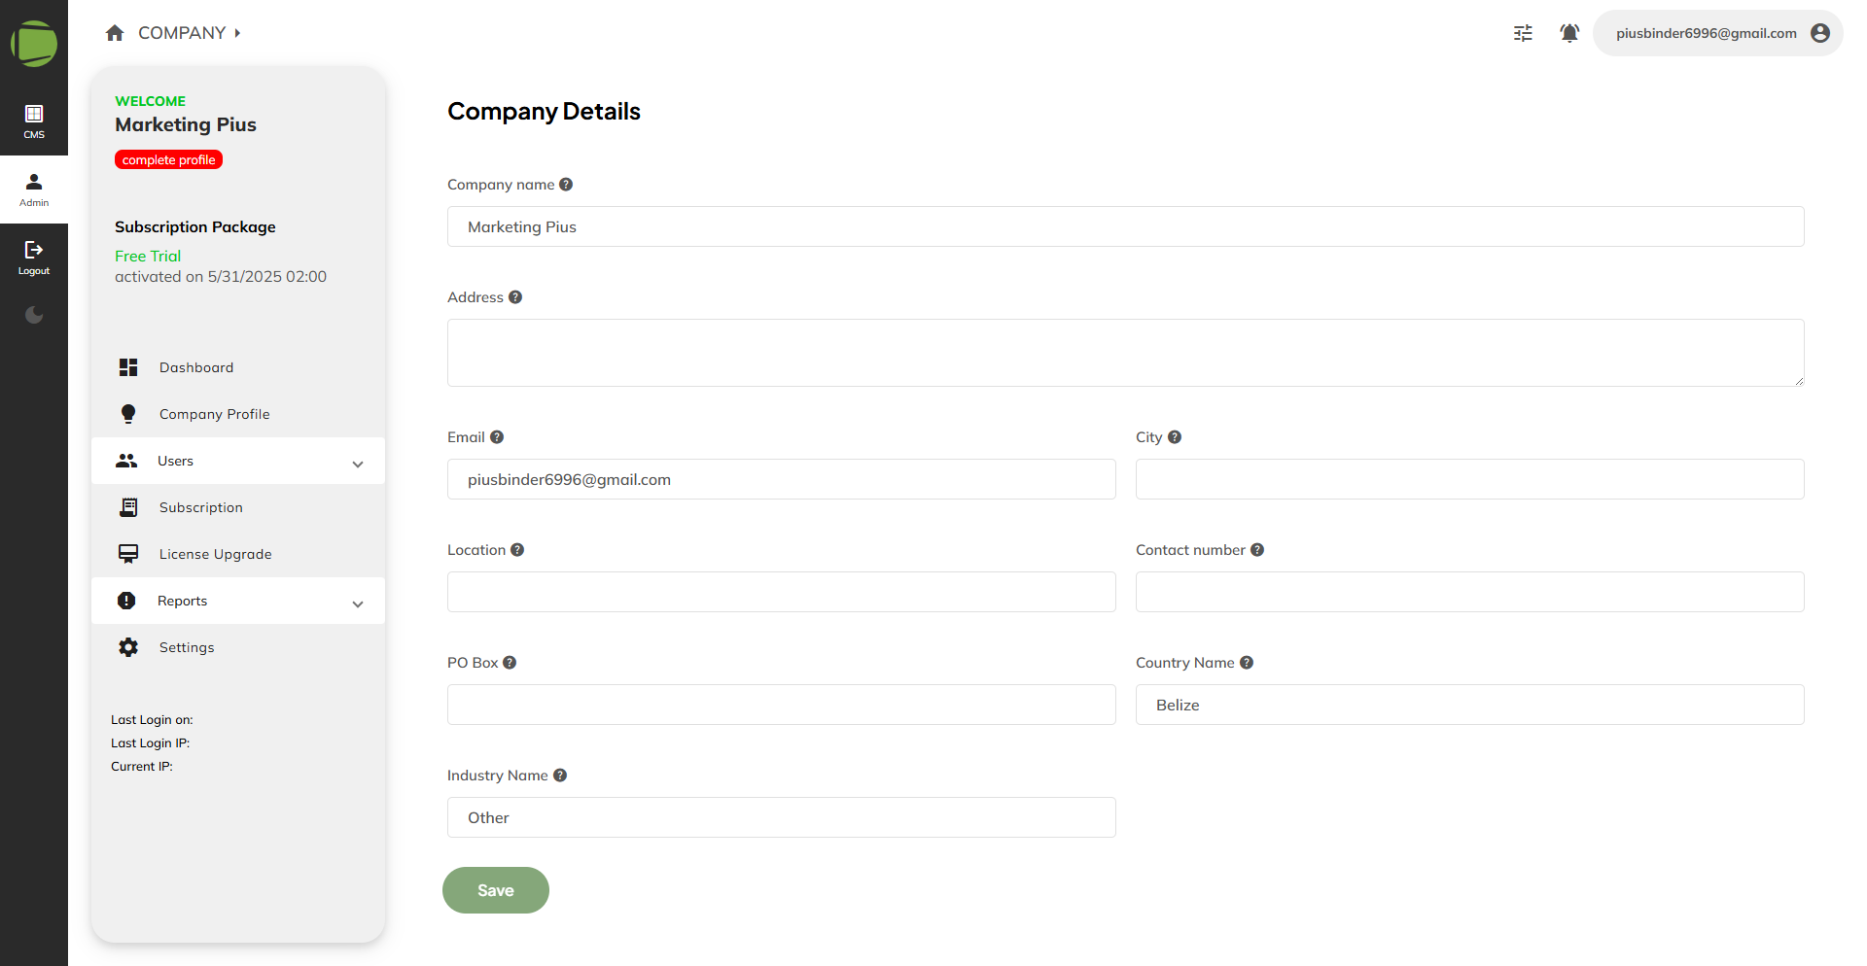This screenshot has height=966, width=1867.
Task: Open the filter sliders icon
Action: [x=1523, y=33]
